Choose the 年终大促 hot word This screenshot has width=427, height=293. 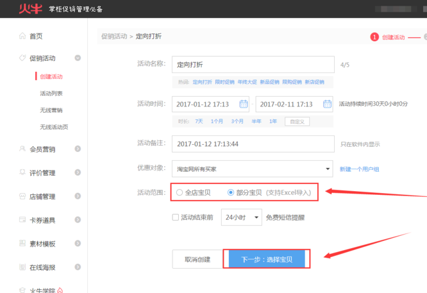[x=247, y=82]
